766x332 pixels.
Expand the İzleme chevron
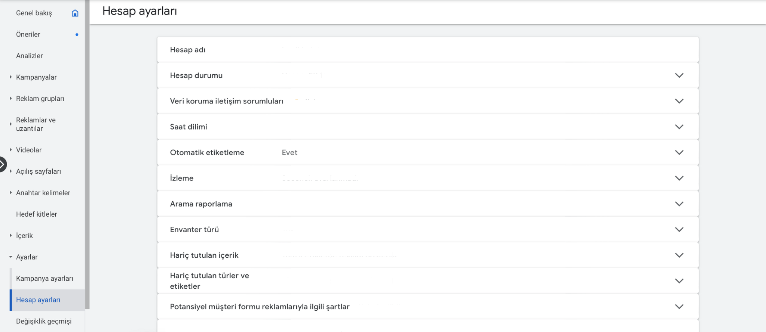pyautogui.click(x=679, y=178)
